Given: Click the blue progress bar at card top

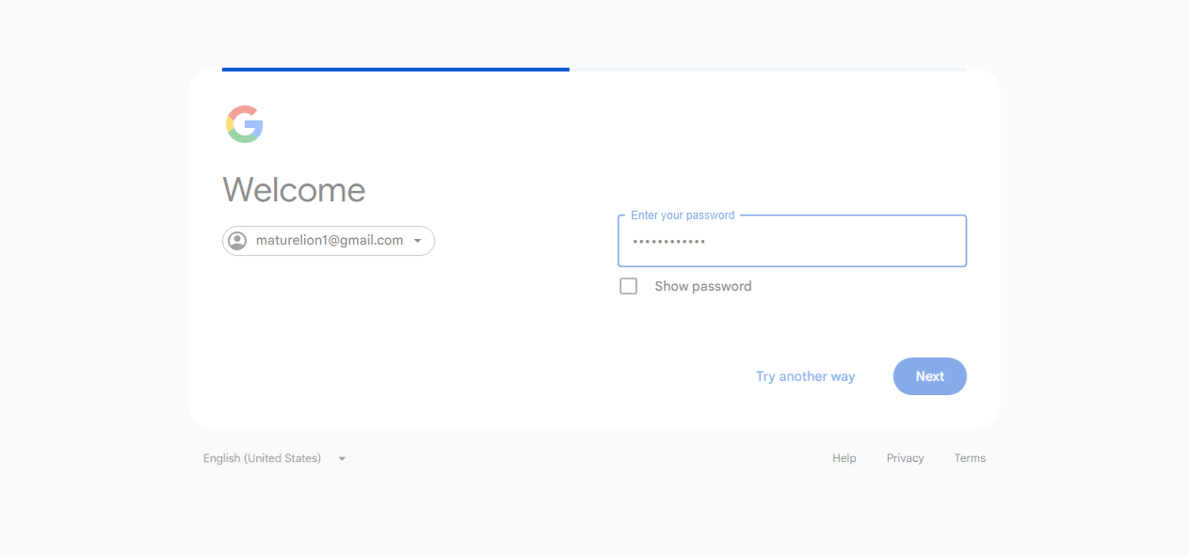Looking at the screenshot, I should coord(395,70).
